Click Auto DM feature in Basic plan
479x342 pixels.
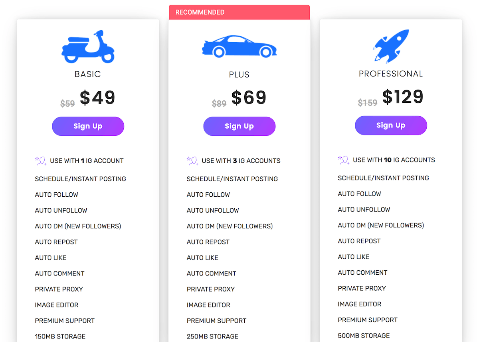point(78,226)
